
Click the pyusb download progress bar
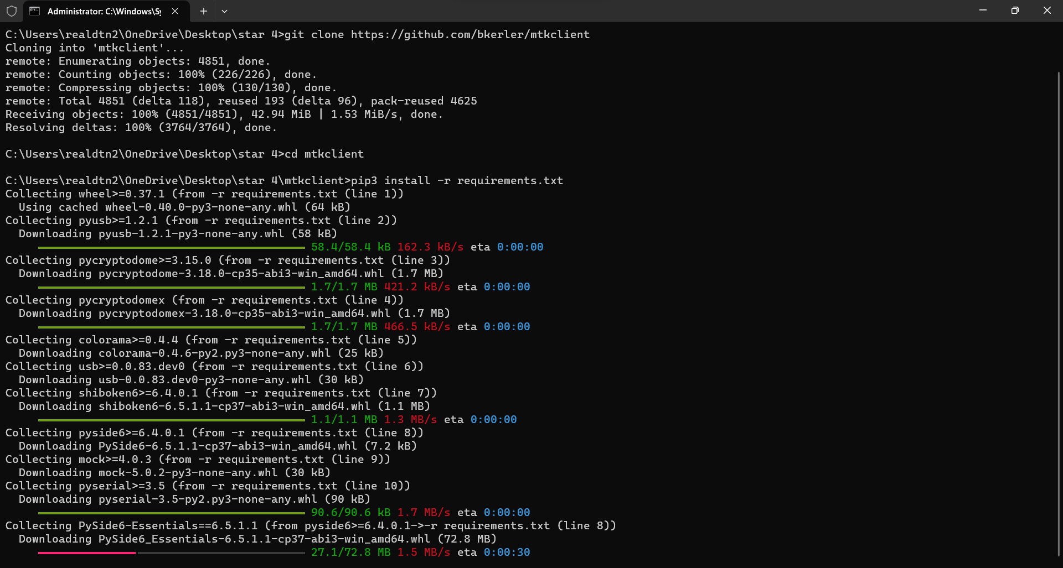172,247
